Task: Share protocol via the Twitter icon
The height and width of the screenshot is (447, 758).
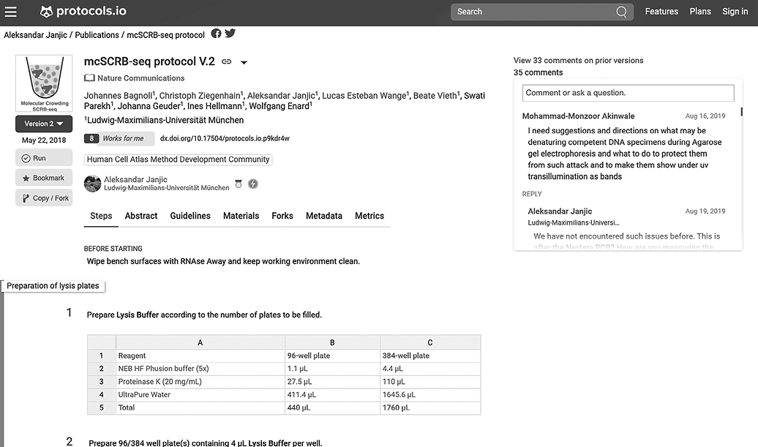Action: (230, 34)
